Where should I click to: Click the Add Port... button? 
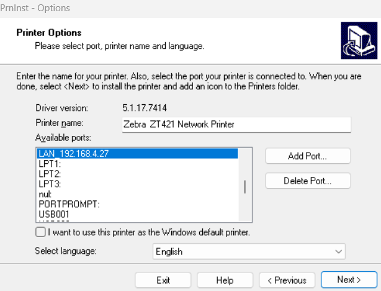click(x=308, y=156)
